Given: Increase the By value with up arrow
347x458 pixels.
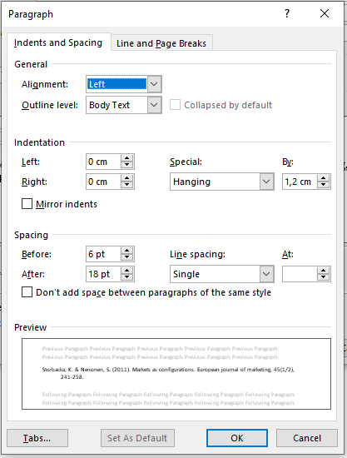Looking at the screenshot, I should click(x=324, y=178).
